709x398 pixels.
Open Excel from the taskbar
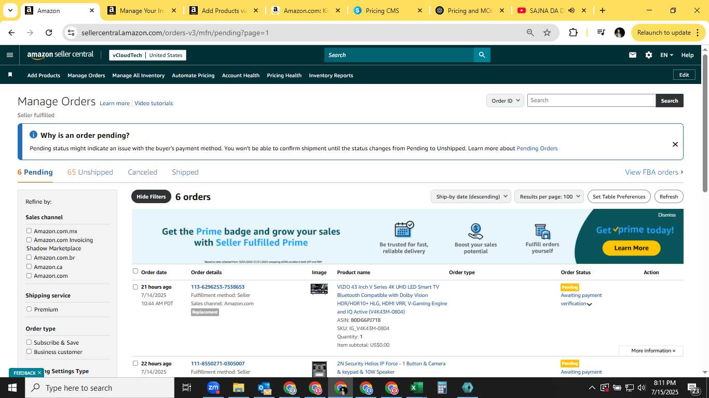click(x=416, y=388)
